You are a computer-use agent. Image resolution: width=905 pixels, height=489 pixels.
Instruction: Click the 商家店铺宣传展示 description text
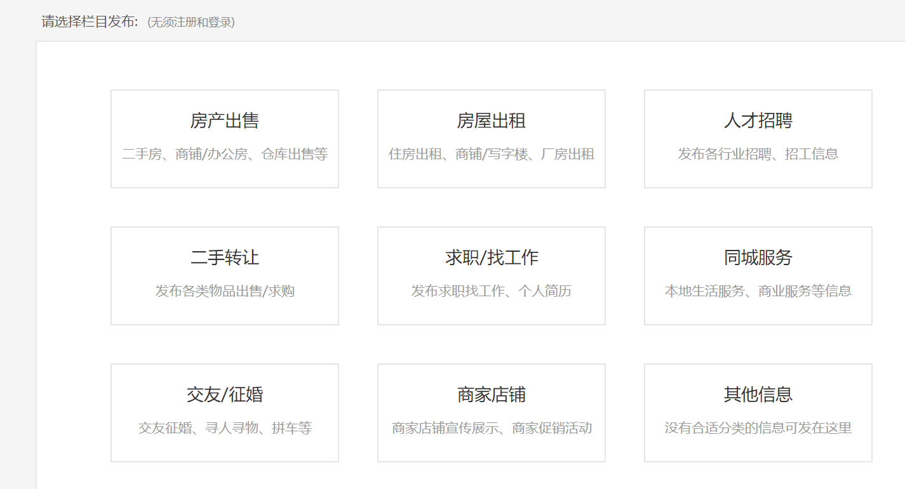tap(492, 428)
